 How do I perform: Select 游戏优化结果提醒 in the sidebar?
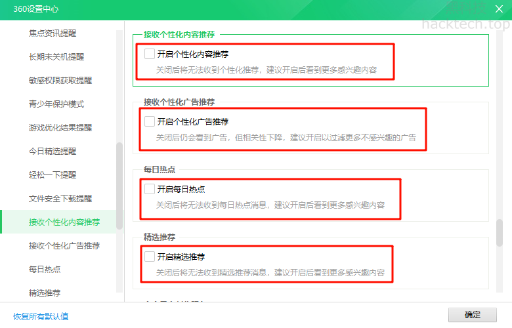60,128
